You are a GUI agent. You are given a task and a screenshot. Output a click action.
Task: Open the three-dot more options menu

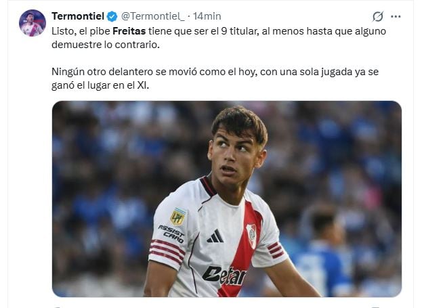click(x=396, y=16)
